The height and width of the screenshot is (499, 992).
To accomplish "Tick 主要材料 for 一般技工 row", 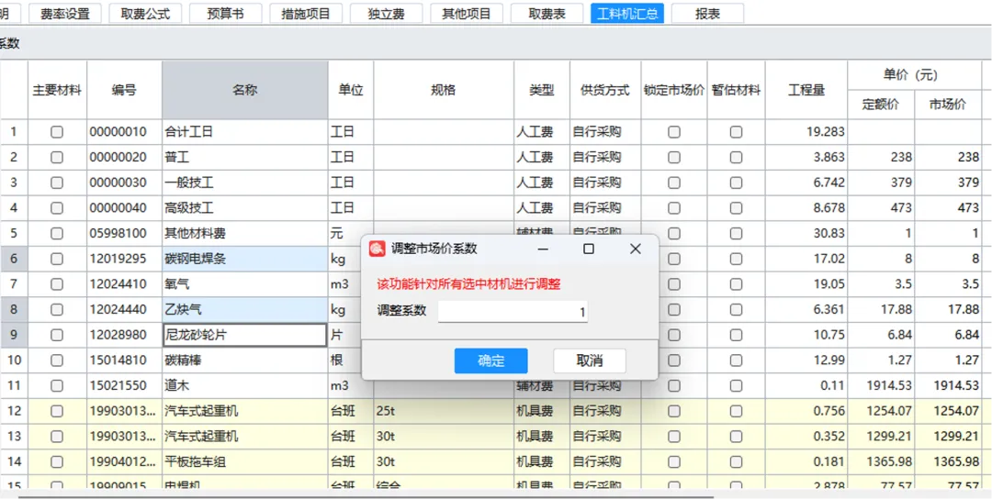I will pos(57,183).
